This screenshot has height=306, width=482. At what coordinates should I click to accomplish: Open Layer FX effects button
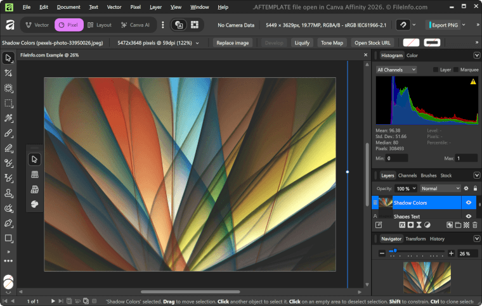[x=402, y=225]
